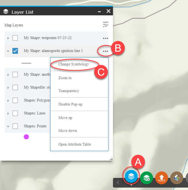Open the orange upload widget
Image resolution: width=188 pixels, height=190 pixels.
coord(162,178)
